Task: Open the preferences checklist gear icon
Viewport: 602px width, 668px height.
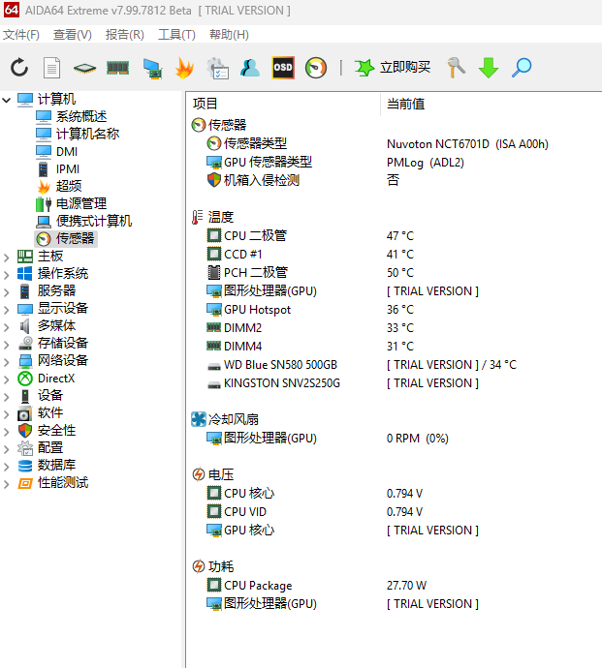Action: 217,68
